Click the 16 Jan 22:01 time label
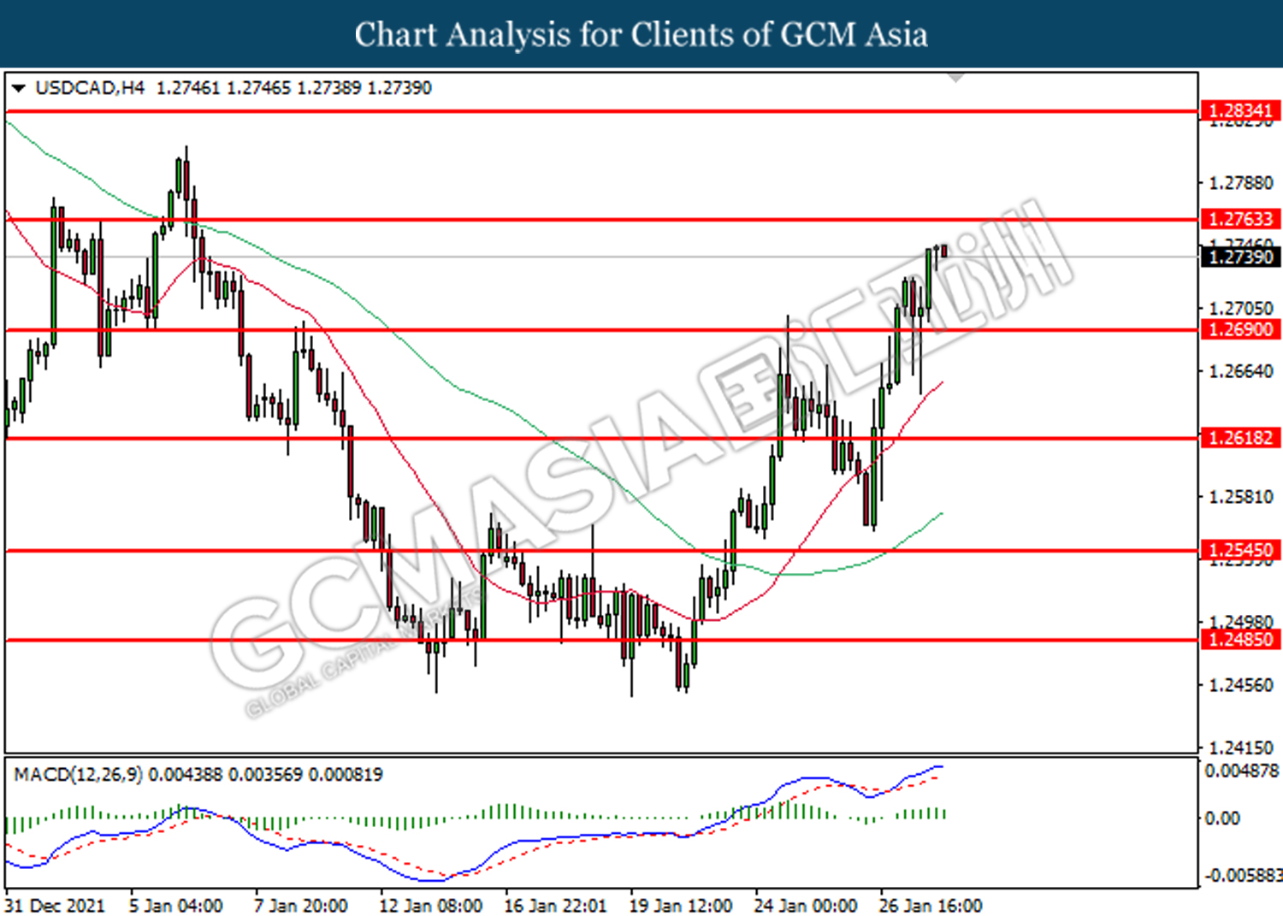Screen dimensions: 1283x916 click(x=556, y=905)
